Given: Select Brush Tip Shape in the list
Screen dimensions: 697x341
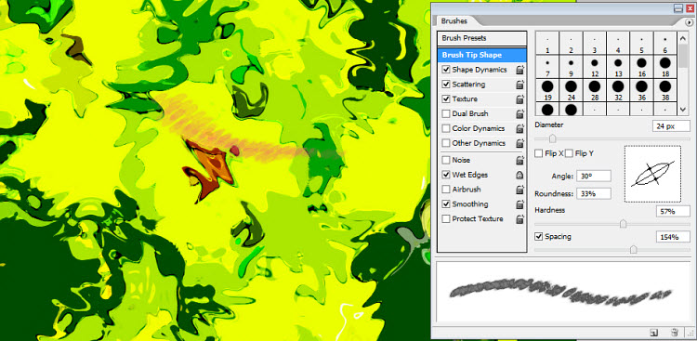Looking at the screenshot, I should 481,55.
